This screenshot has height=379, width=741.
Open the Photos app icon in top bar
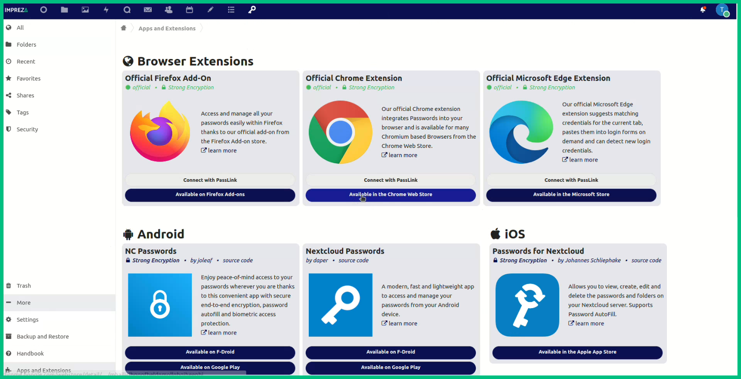[85, 10]
